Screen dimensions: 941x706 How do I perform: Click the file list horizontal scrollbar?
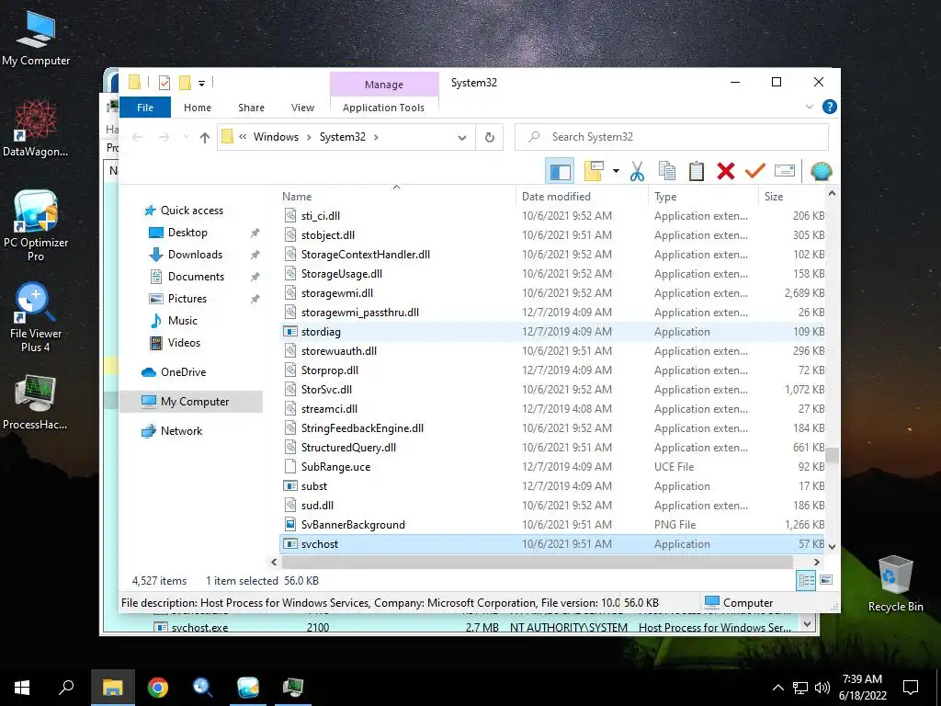click(x=537, y=562)
